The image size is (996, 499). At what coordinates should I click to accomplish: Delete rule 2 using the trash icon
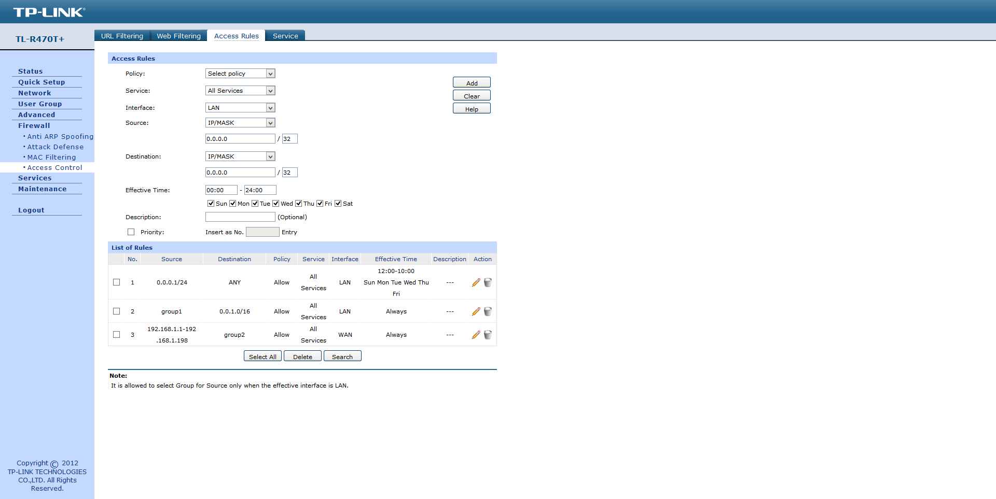488,311
